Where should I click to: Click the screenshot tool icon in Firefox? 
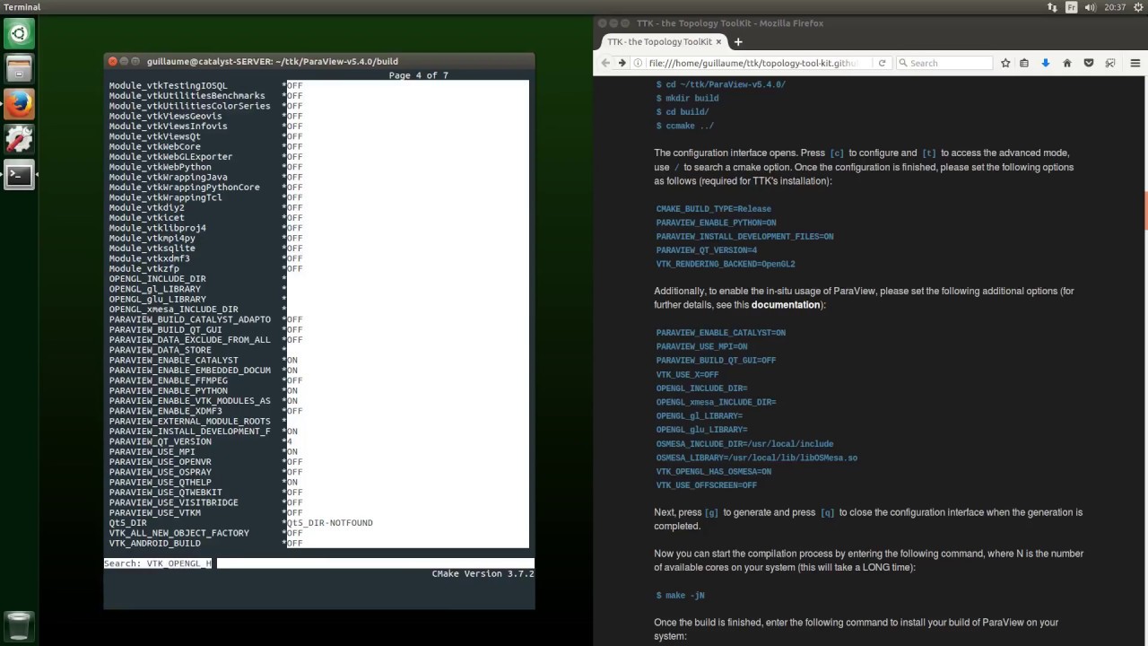pyautogui.click(x=1110, y=63)
